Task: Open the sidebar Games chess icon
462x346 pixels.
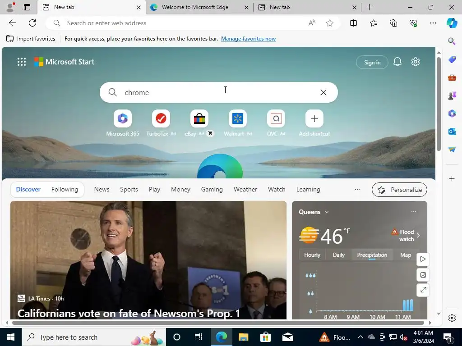Action: pos(452,96)
